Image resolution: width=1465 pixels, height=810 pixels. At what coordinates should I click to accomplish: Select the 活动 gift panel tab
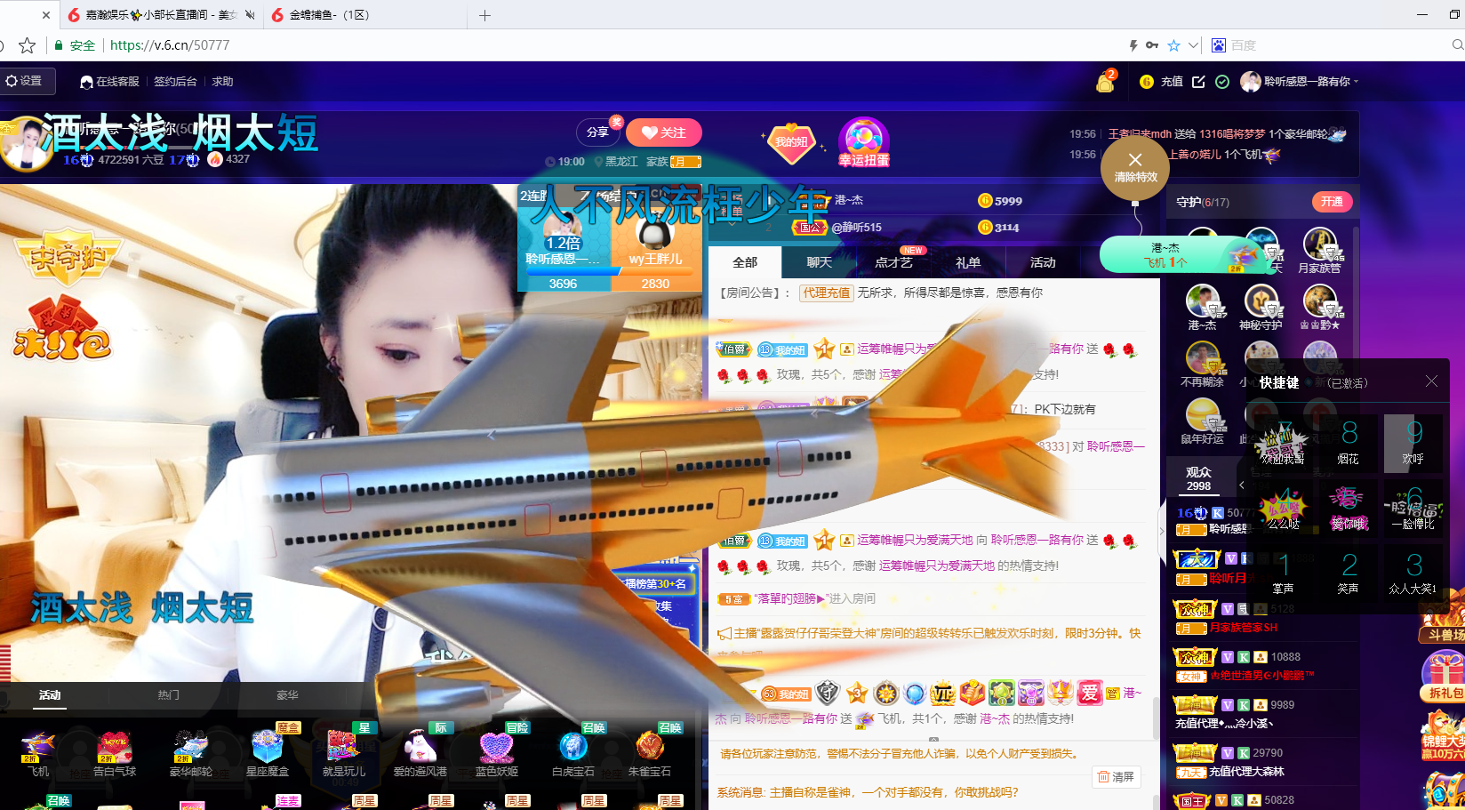coord(50,695)
